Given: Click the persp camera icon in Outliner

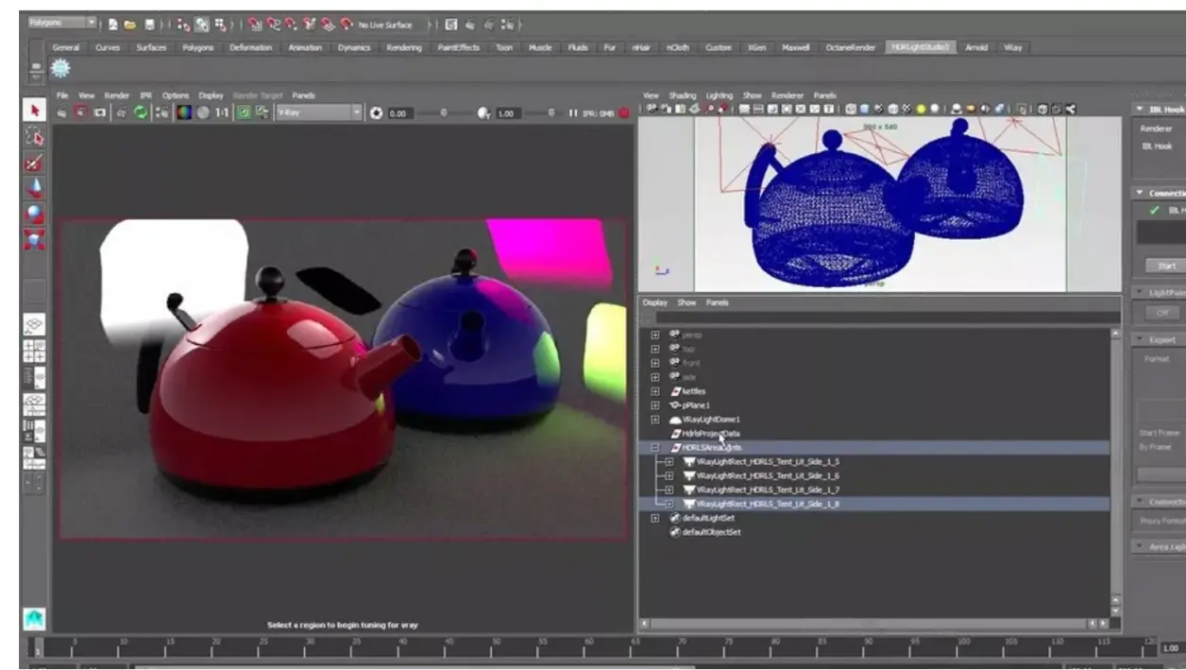Looking at the screenshot, I should tap(674, 335).
